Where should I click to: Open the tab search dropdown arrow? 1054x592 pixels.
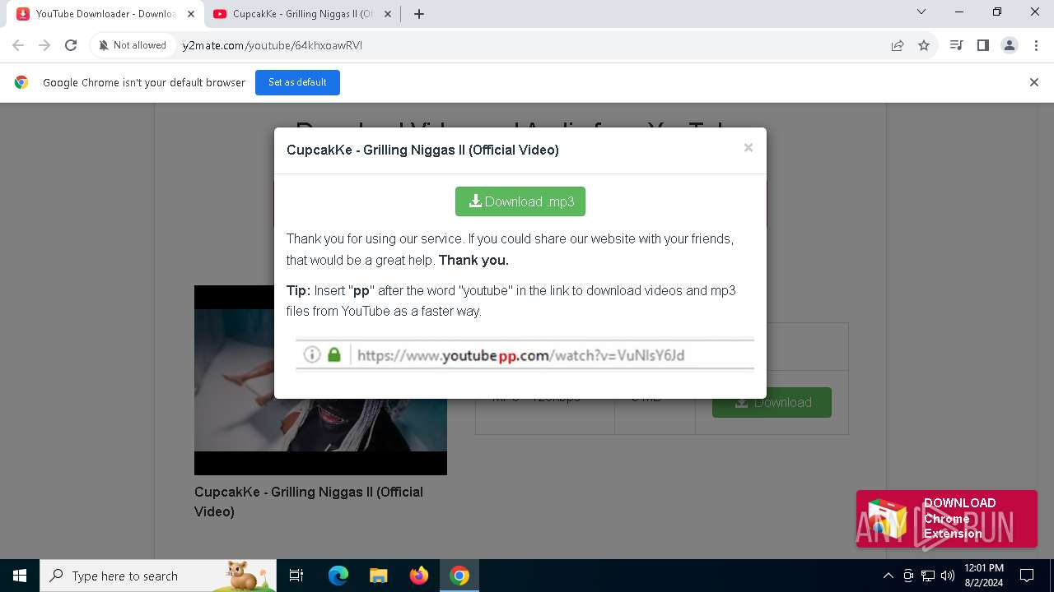point(921,12)
